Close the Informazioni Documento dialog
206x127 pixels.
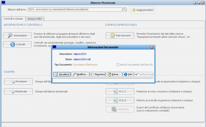click(152, 47)
